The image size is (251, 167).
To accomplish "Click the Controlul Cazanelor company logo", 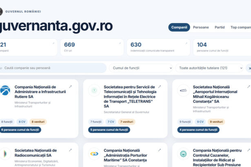I will pyautogui.click(x=183, y=154).
